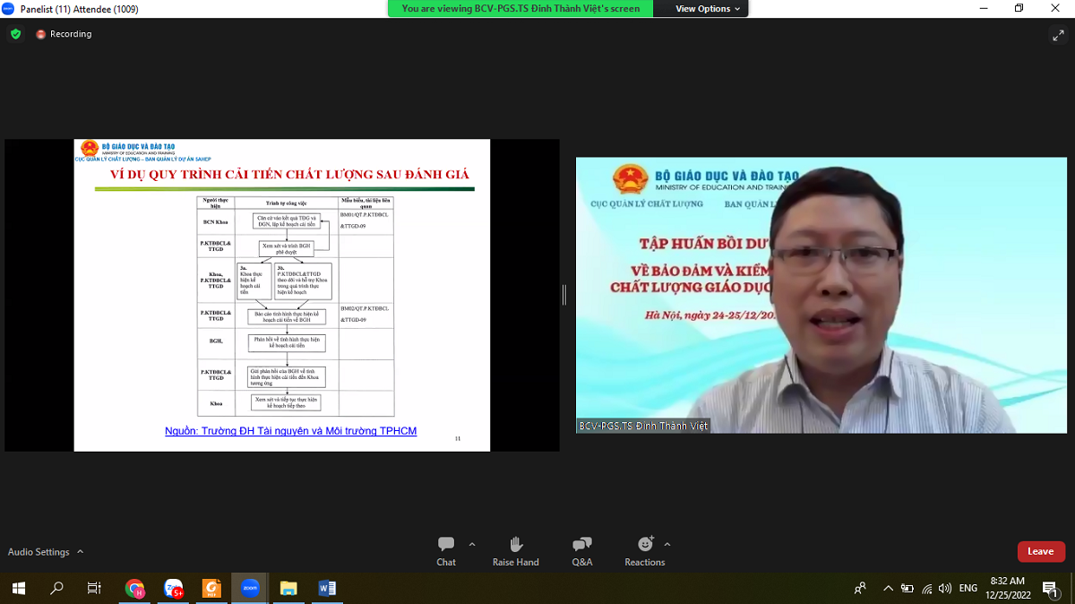
Task: Open Zalo from the taskbar
Action: pyautogui.click(x=174, y=589)
